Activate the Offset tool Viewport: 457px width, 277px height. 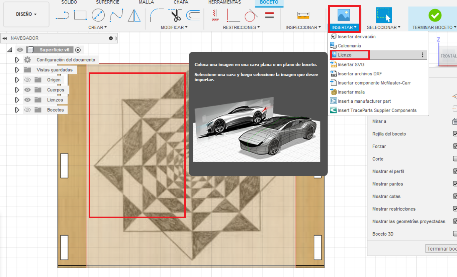pyautogui.click(x=193, y=15)
